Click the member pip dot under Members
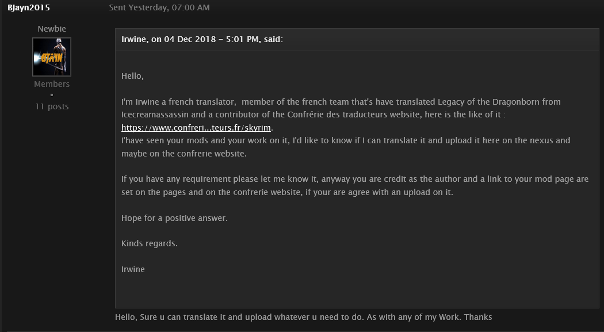Viewport: 604px width, 332px height. (x=52, y=95)
